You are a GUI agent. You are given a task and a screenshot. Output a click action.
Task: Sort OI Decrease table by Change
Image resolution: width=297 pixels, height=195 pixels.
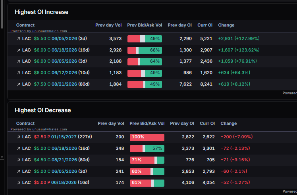click(x=229, y=124)
